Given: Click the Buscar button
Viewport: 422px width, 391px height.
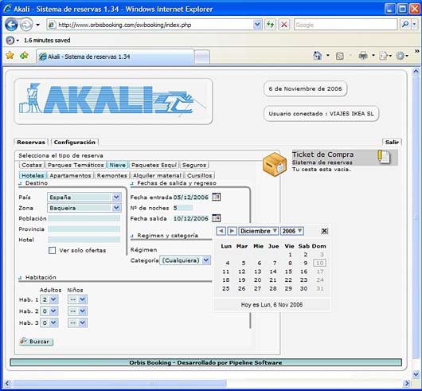Looking at the screenshot, I should point(37,341).
